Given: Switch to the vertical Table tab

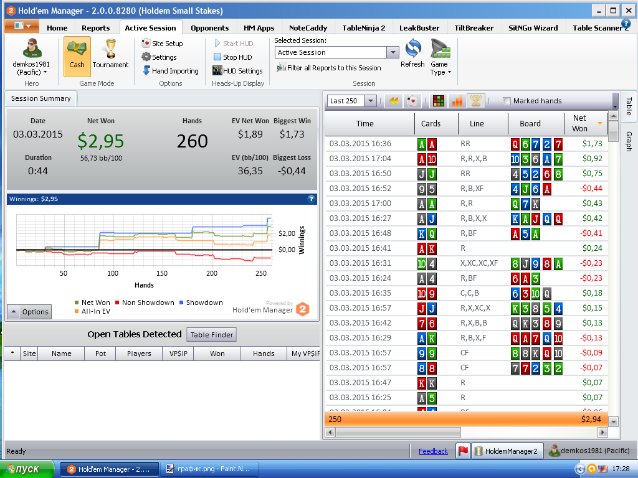Looking at the screenshot, I should (629, 106).
